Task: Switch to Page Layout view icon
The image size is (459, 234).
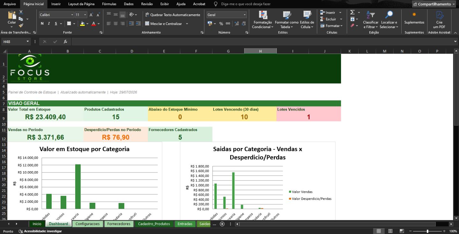Action: pos(390,231)
